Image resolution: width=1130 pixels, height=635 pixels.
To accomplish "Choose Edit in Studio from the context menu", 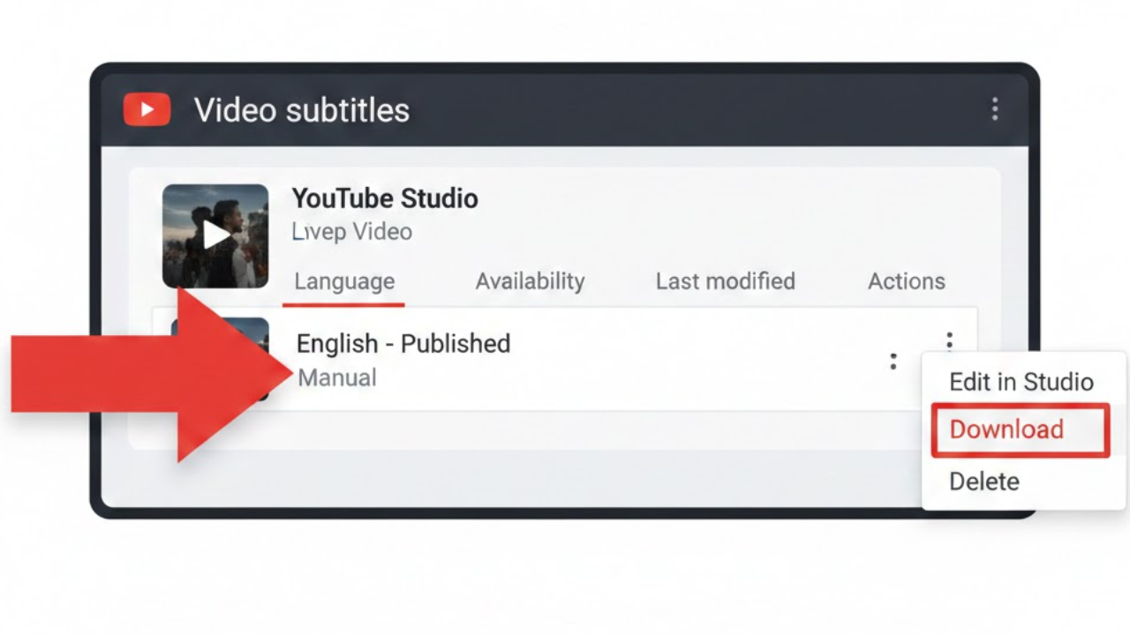I will (1021, 382).
